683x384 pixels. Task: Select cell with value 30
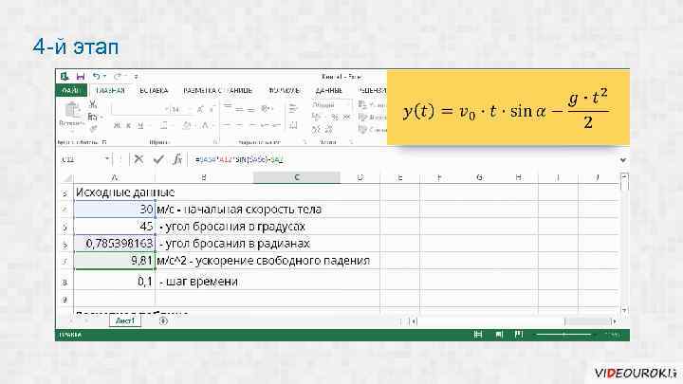point(115,210)
